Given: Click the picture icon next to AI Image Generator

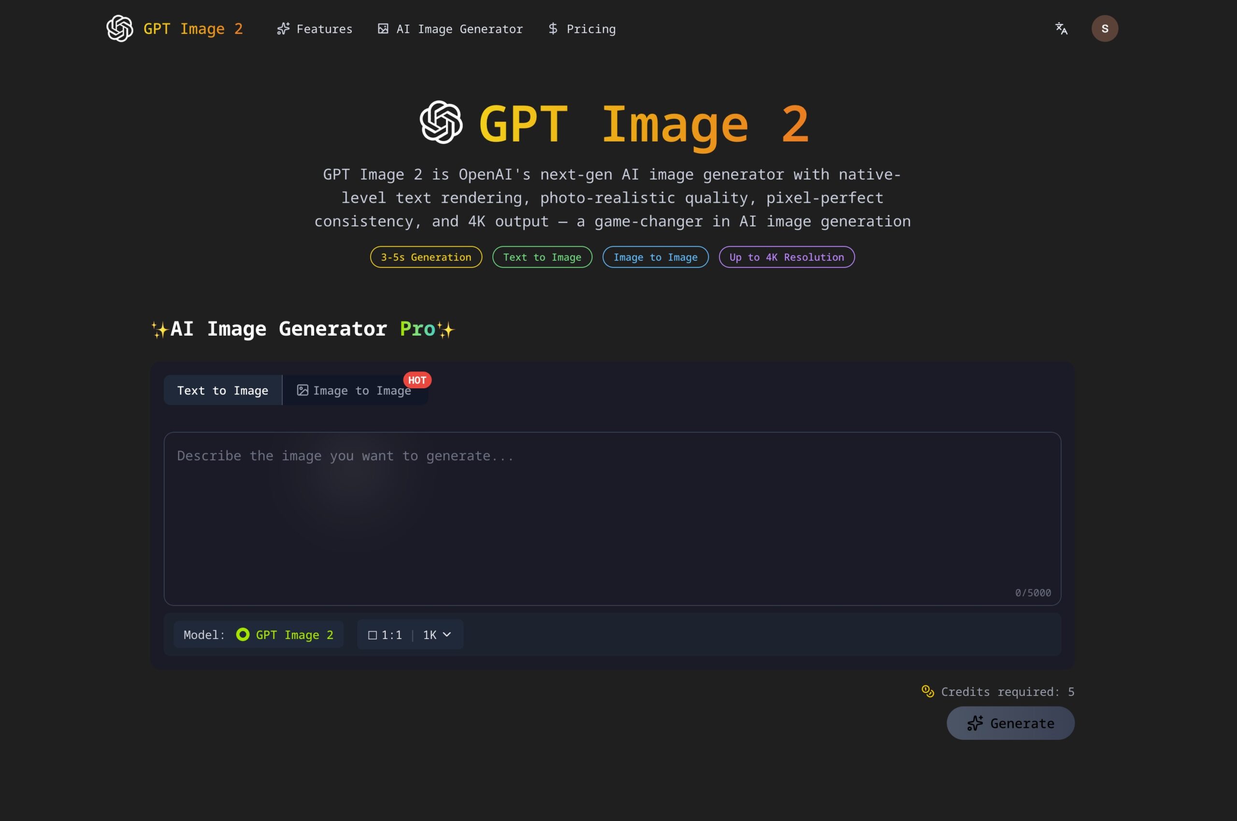Looking at the screenshot, I should (384, 29).
